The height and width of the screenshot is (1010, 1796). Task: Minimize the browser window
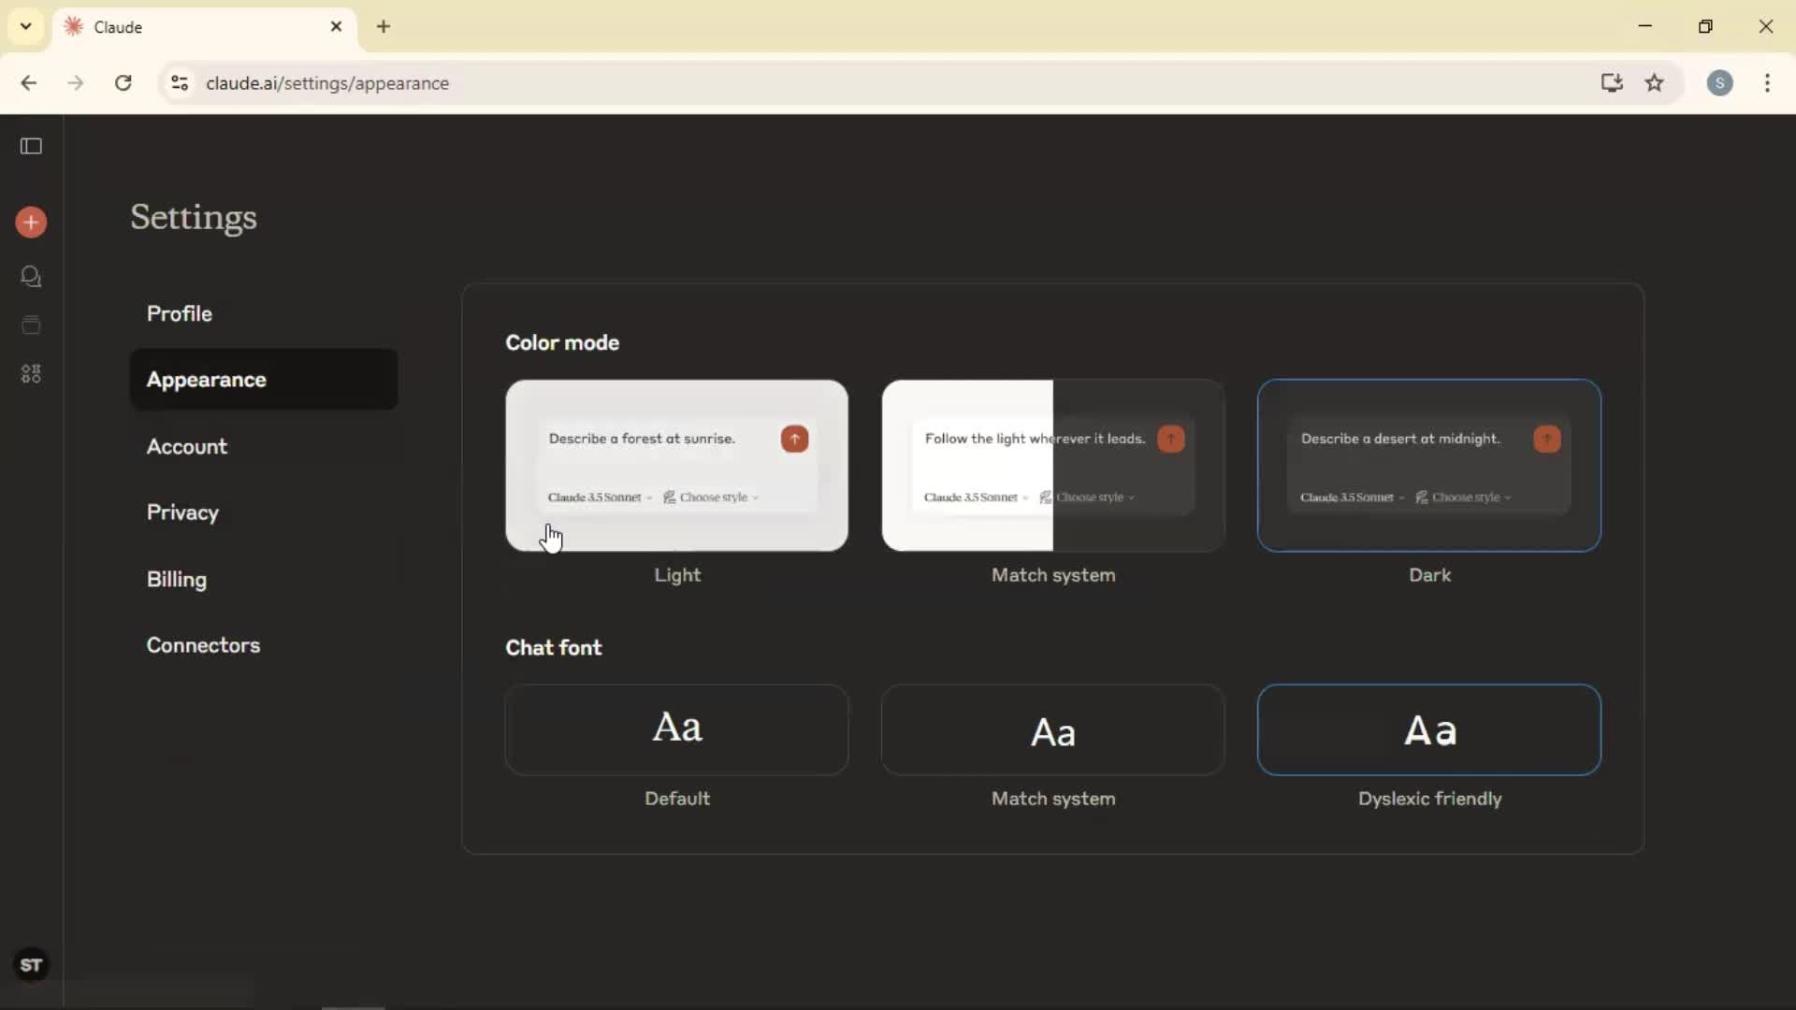point(1645,26)
